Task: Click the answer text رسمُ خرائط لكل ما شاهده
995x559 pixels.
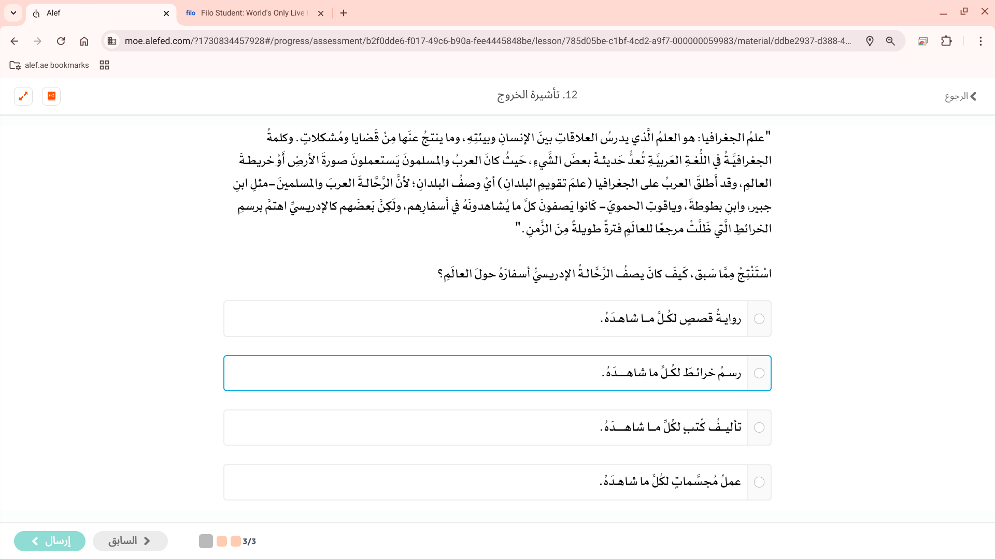Action: point(672,373)
